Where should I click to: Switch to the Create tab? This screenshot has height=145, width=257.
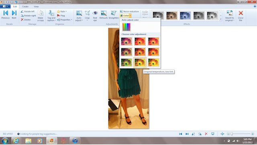click(25, 6)
